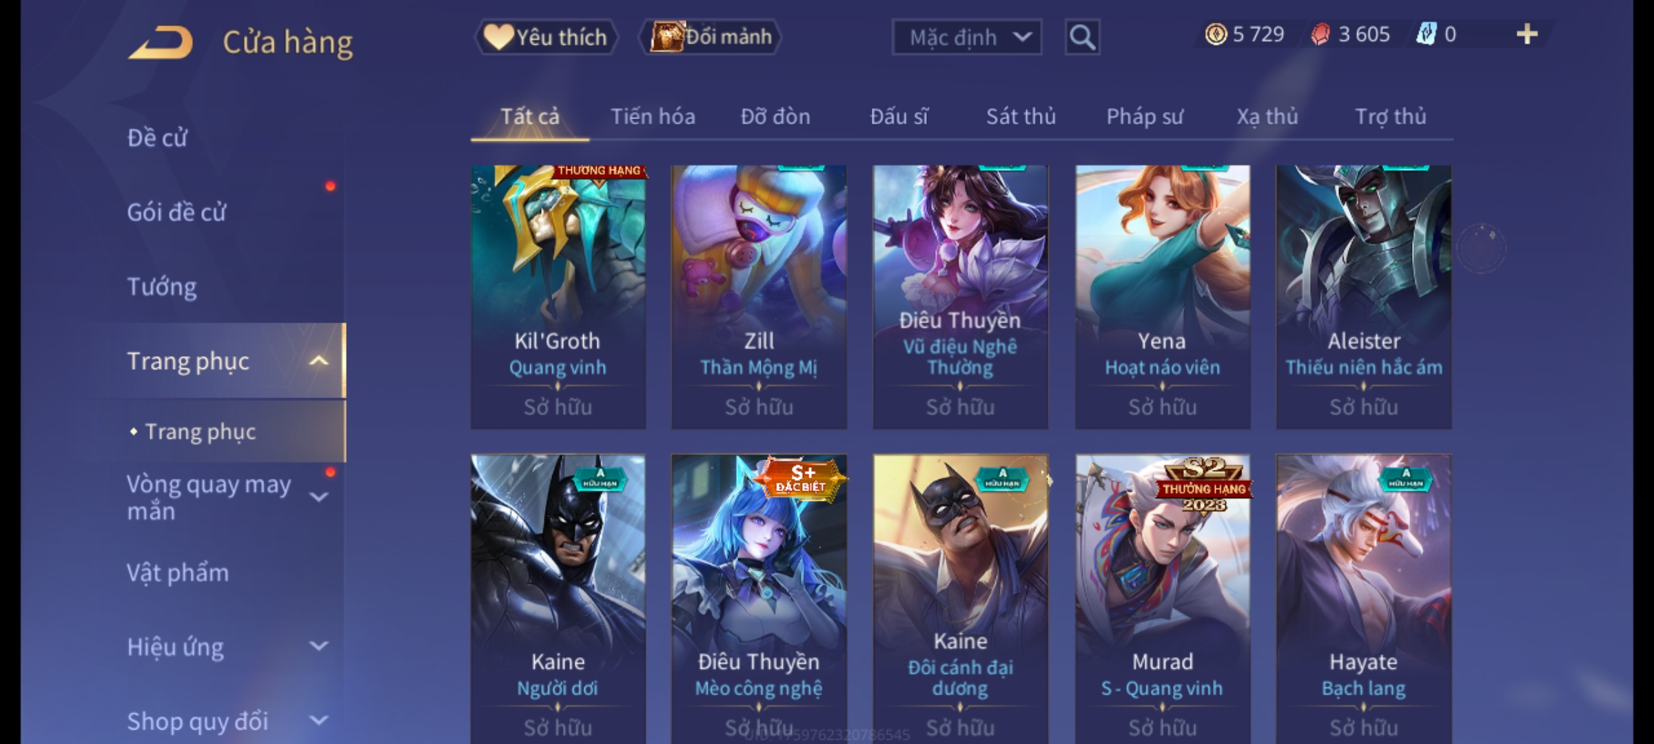Expand Vòng quay may mắn section
Viewport: 1654px width, 744px height.
[x=318, y=497]
